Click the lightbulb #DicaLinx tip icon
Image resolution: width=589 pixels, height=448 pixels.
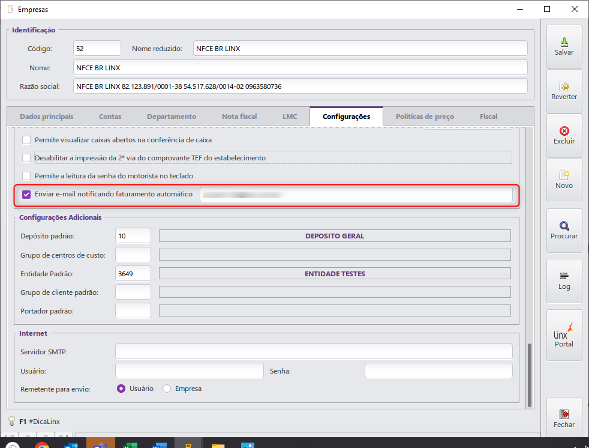(11, 421)
